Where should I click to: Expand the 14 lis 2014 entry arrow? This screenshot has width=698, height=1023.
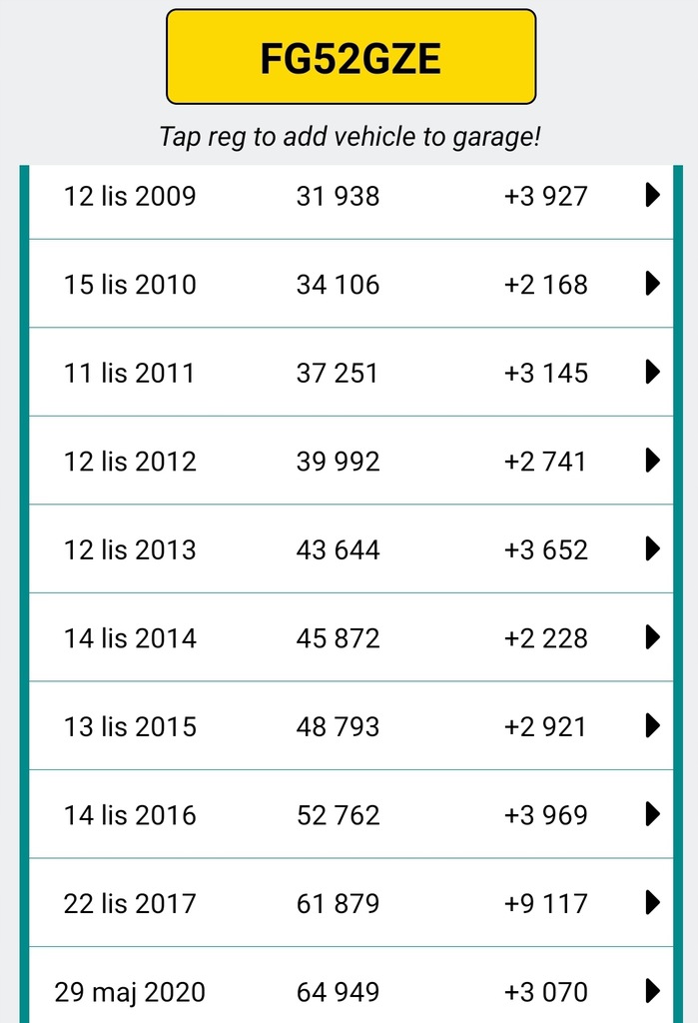point(653,637)
